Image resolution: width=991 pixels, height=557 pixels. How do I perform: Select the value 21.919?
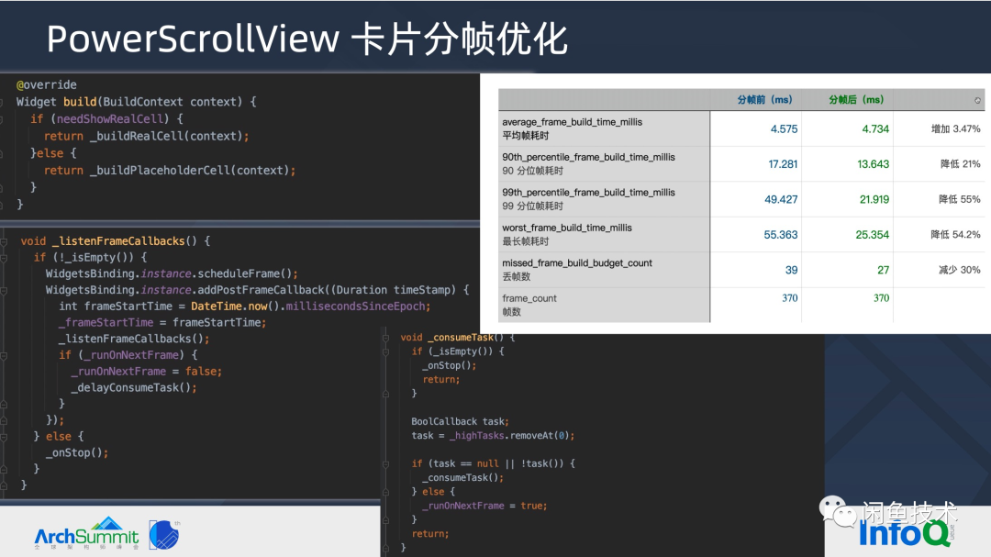pos(874,200)
